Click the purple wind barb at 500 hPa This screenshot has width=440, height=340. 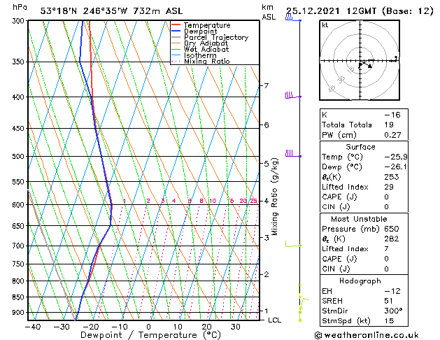(290, 155)
